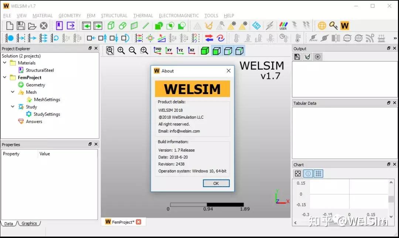The height and width of the screenshot is (238, 399).
Task: Select the Zoom In tool on view toolbar
Action: click(121, 51)
